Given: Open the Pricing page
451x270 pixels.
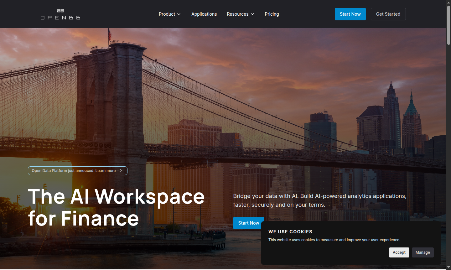Looking at the screenshot, I should pos(272,14).
